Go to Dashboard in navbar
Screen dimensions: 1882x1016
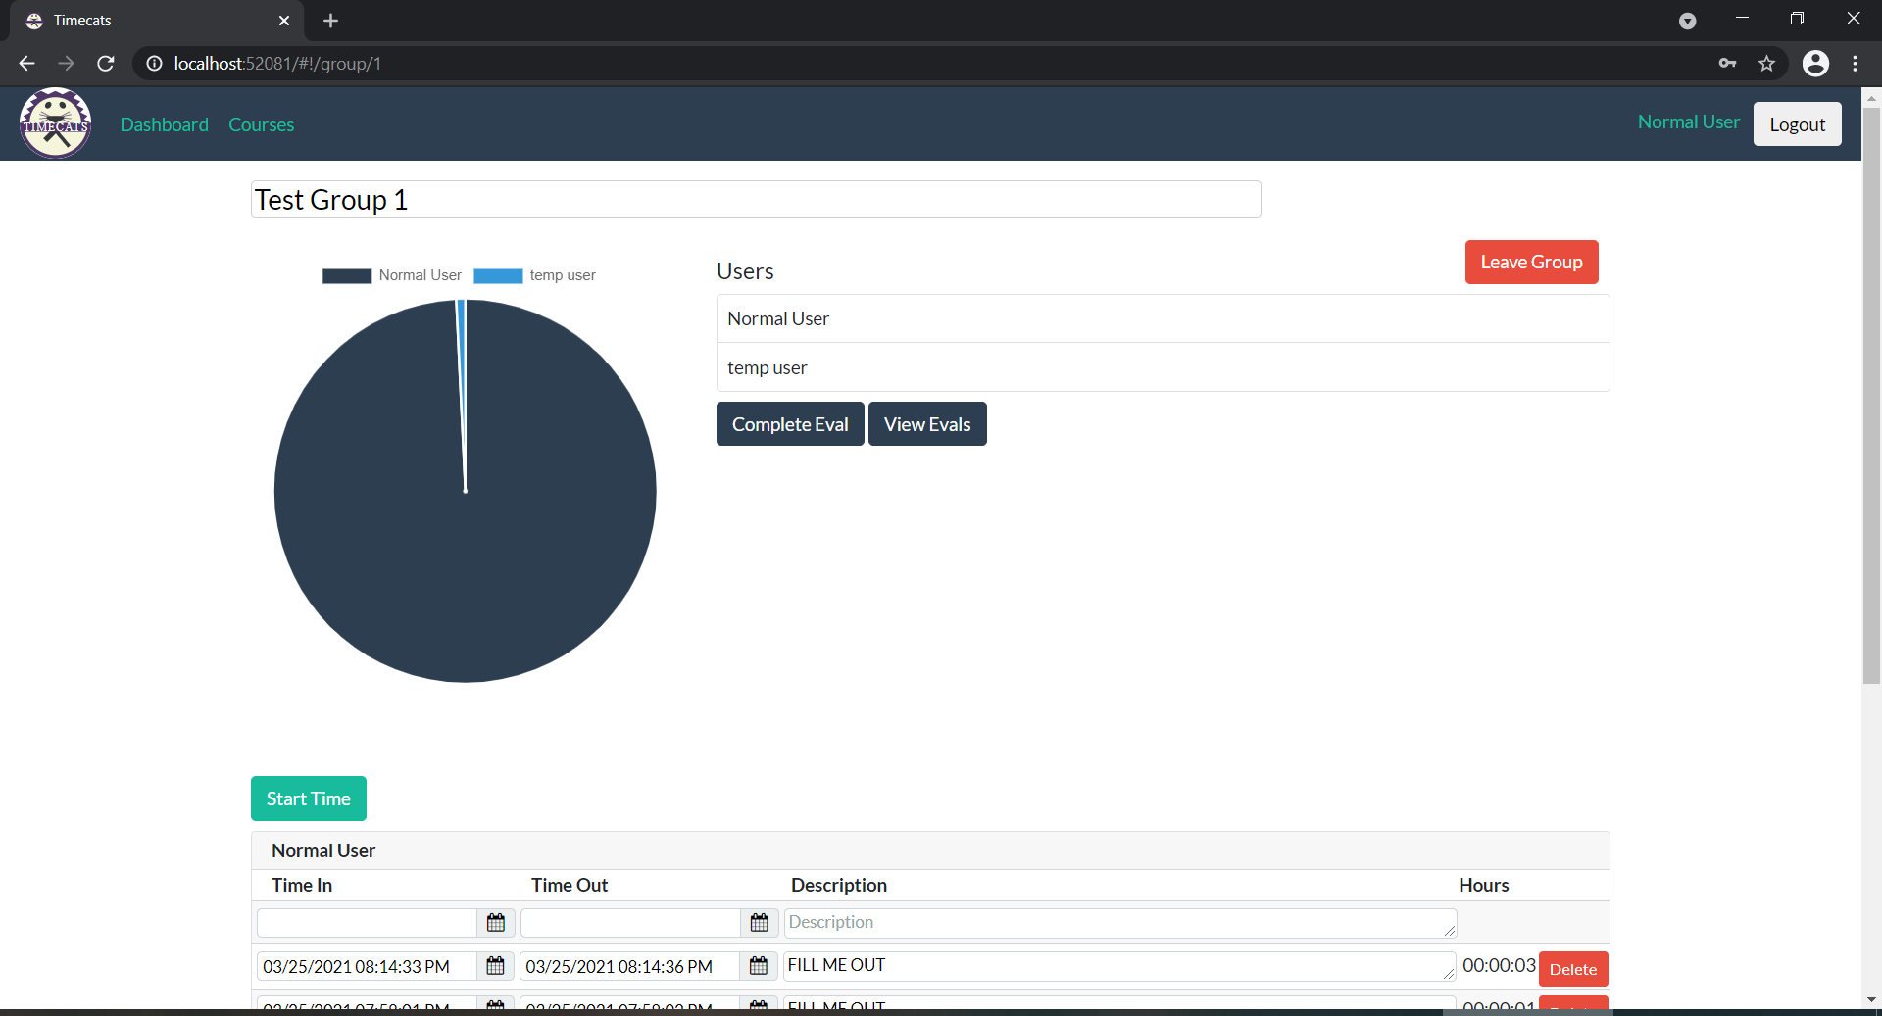[x=164, y=124]
